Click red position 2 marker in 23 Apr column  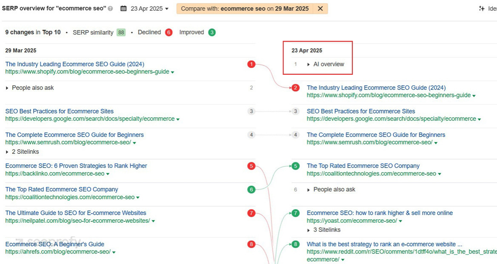coord(295,88)
